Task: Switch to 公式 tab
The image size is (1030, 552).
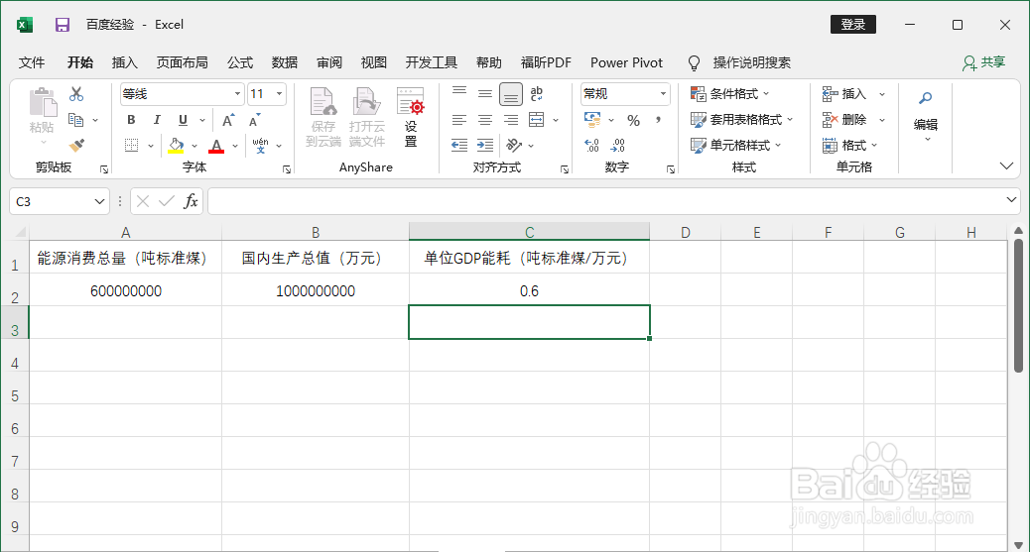Action: pyautogui.click(x=240, y=63)
